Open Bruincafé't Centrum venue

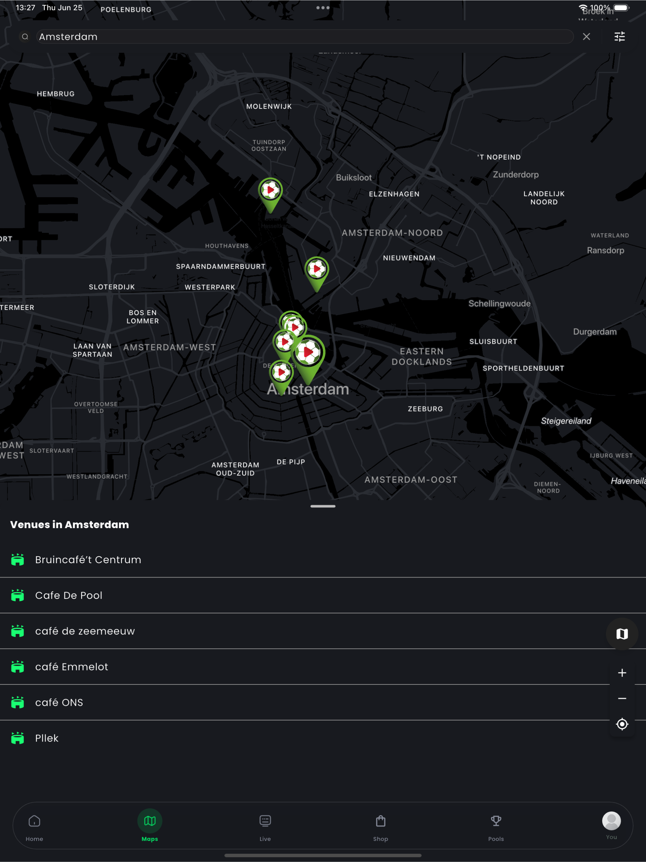click(323, 560)
